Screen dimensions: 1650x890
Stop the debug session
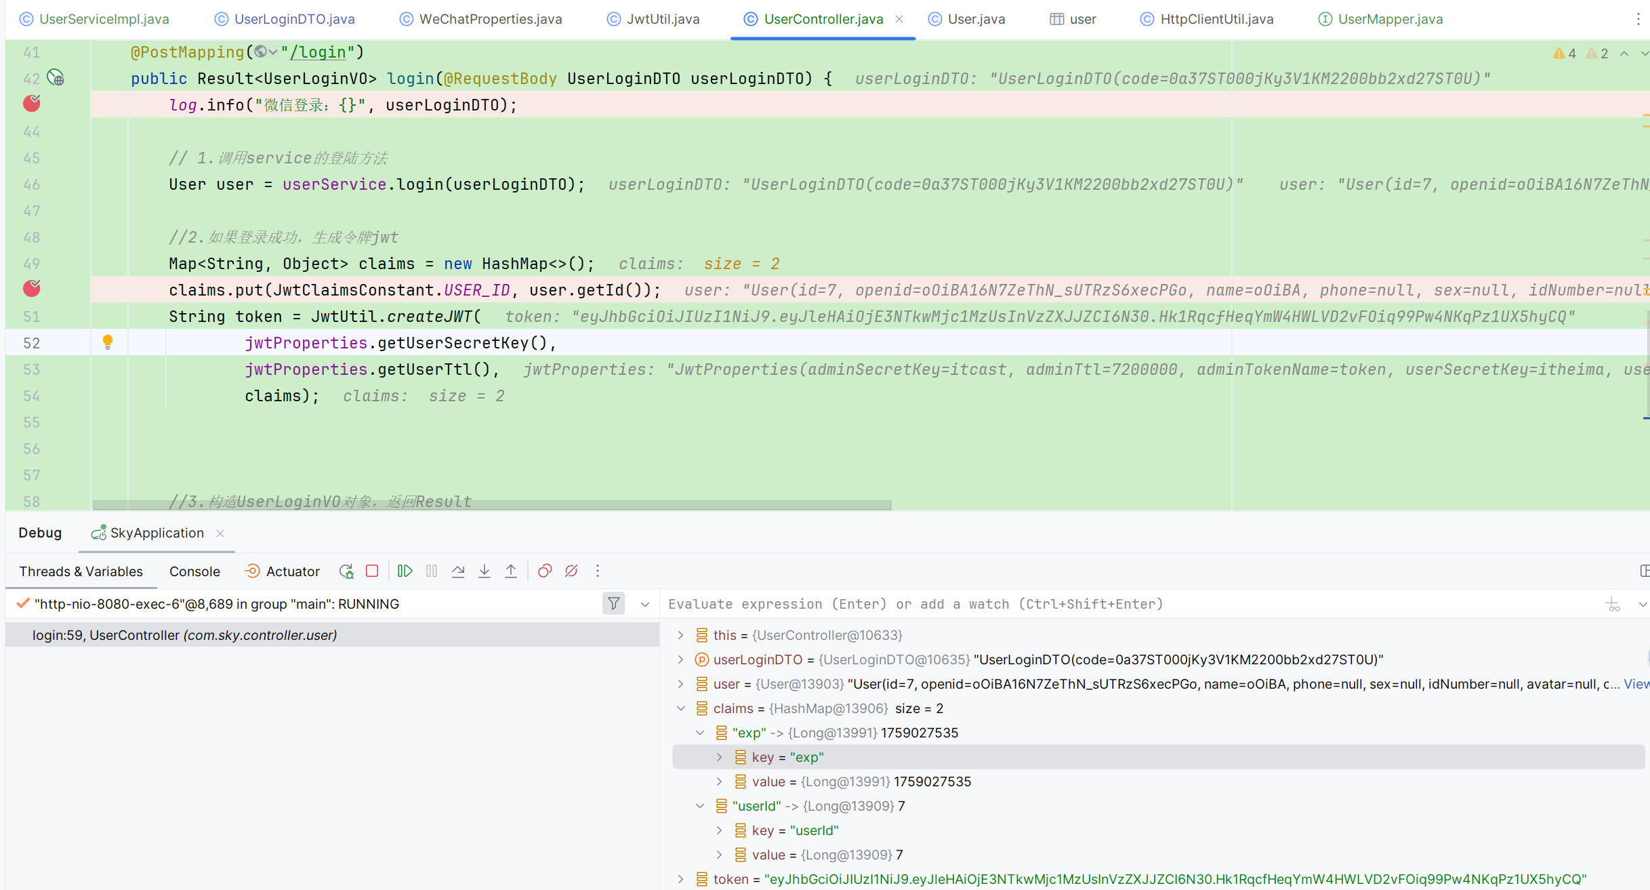(x=372, y=571)
